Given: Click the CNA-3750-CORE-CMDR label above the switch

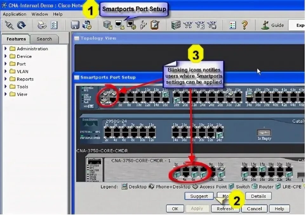Looking at the screenshot, I should tap(102, 150).
